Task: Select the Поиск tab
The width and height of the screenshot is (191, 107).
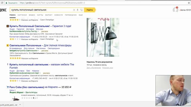Action: (x=13, y=15)
